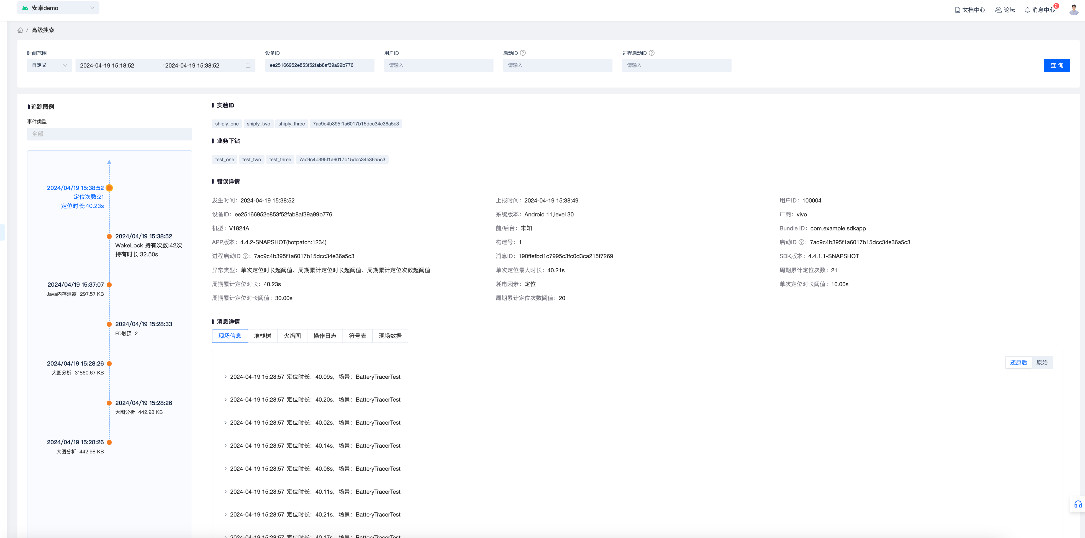Click the 查询 button
Viewport: 1085px width, 538px height.
(x=1056, y=65)
